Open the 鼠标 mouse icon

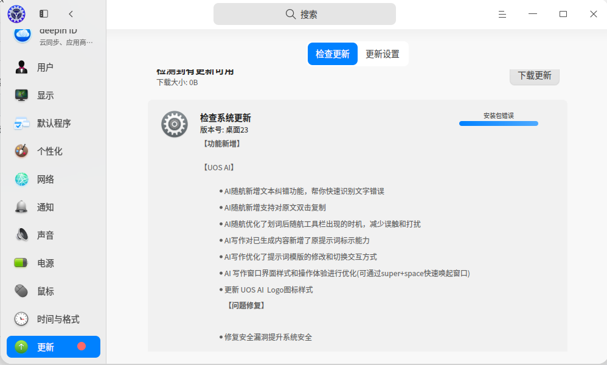21,291
